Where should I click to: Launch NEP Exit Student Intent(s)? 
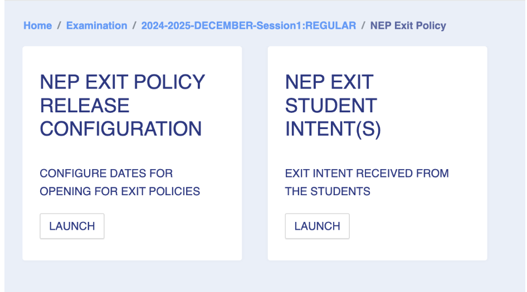317,226
